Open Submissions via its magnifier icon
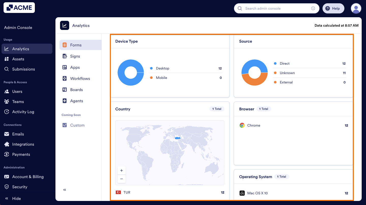This screenshot has width=366, height=205. coord(7,69)
